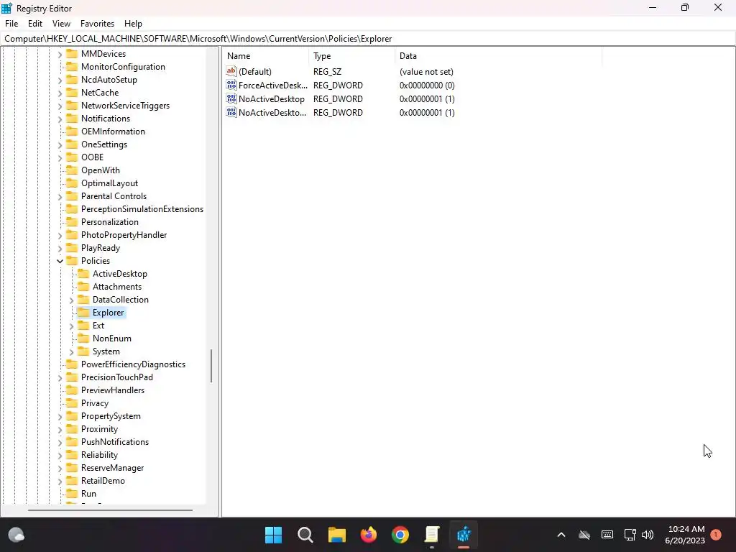Screen dimensions: 736x552
Task: Select the PowerEfficiencyDiagnostics key
Action: pos(133,364)
